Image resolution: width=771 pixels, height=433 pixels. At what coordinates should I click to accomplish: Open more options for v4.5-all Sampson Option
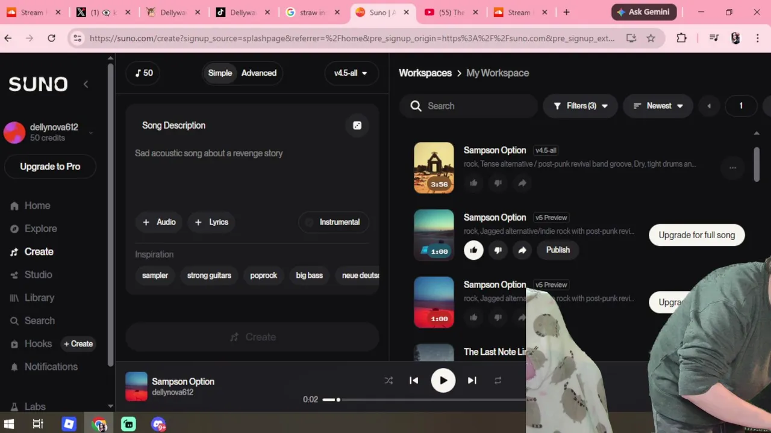pos(732,168)
